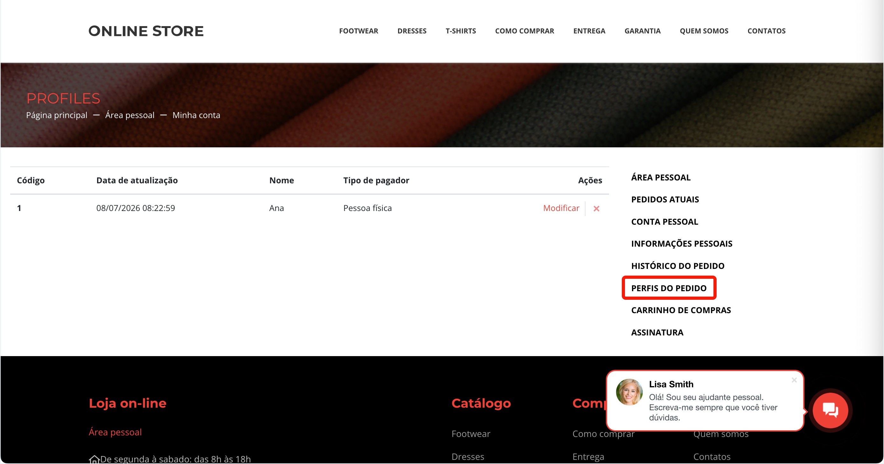Open the FOOTWEAR menu item

tap(359, 31)
